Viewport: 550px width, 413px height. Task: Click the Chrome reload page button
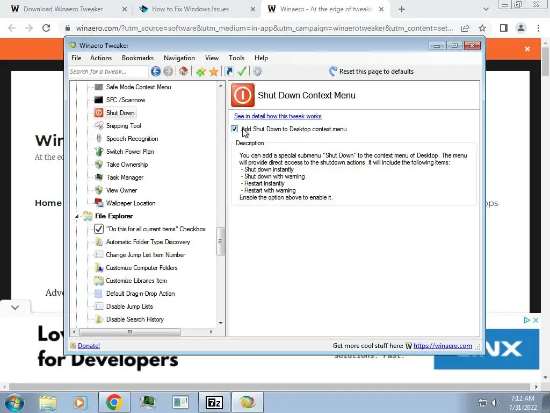pos(46,28)
